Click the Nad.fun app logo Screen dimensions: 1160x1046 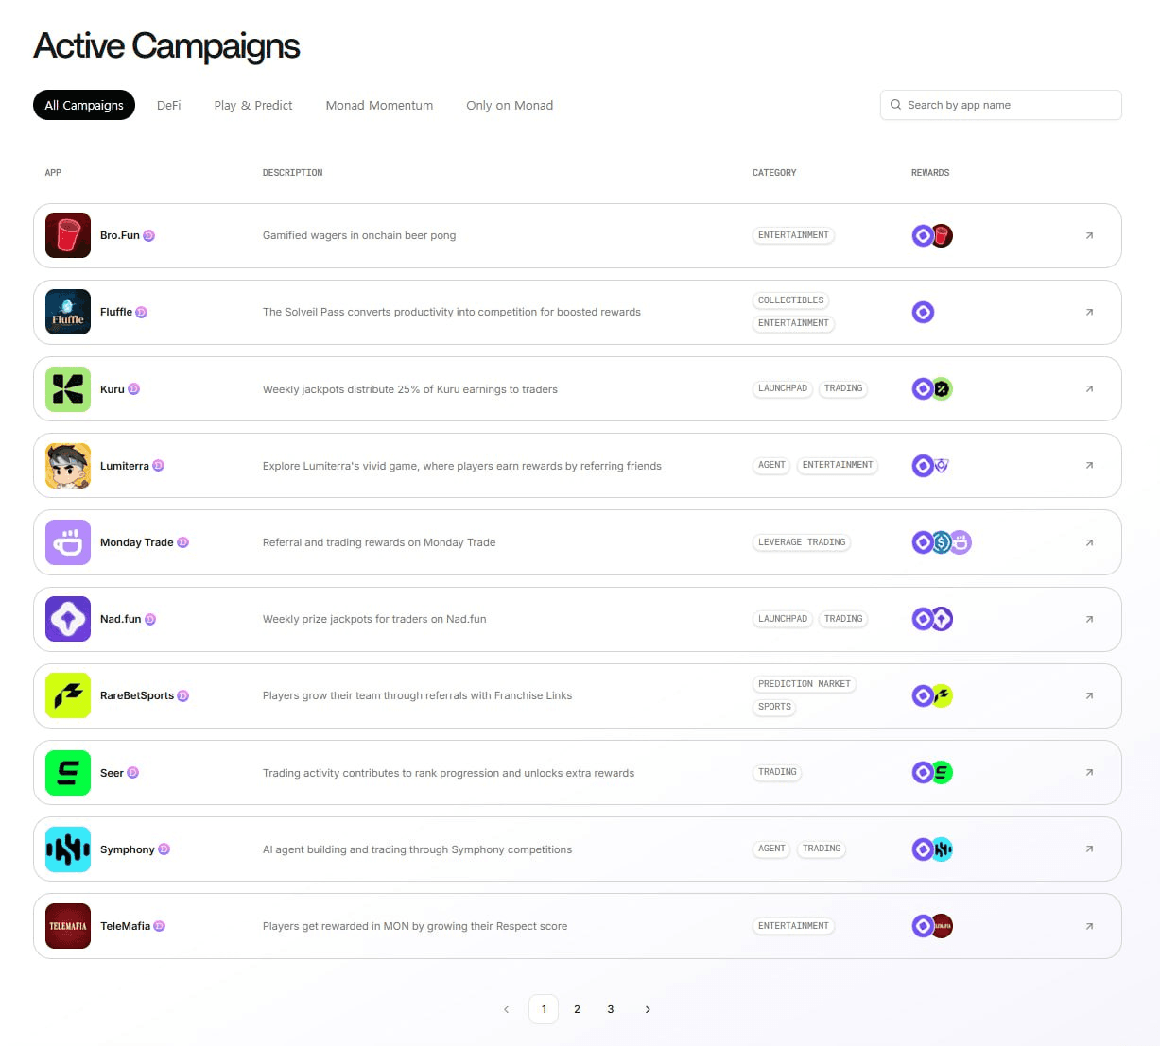(68, 619)
